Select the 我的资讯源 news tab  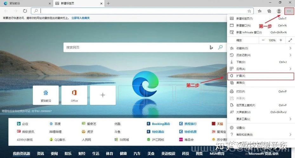(x=21, y=154)
